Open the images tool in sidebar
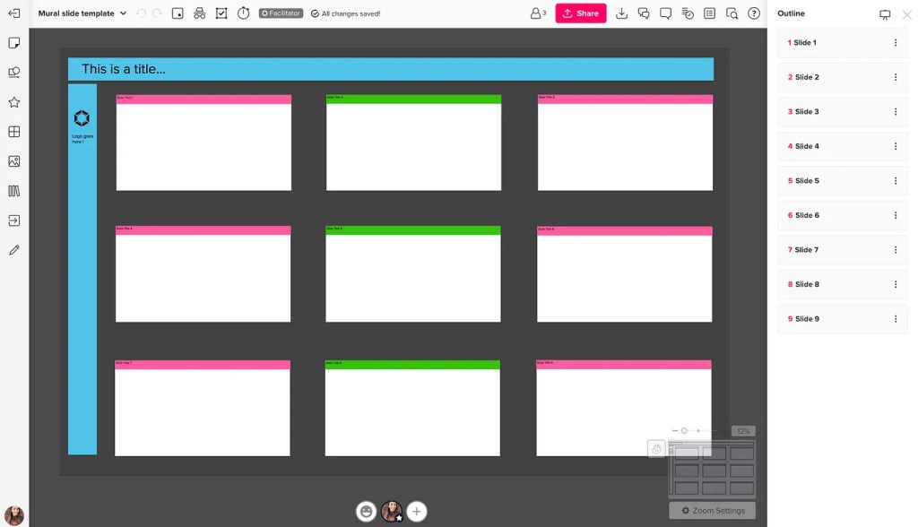This screenshot has width=918, height=527. coord(13,161)
